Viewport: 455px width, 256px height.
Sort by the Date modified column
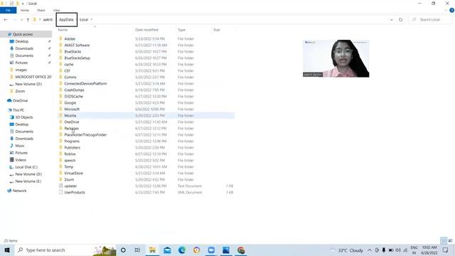coord(147,30)
